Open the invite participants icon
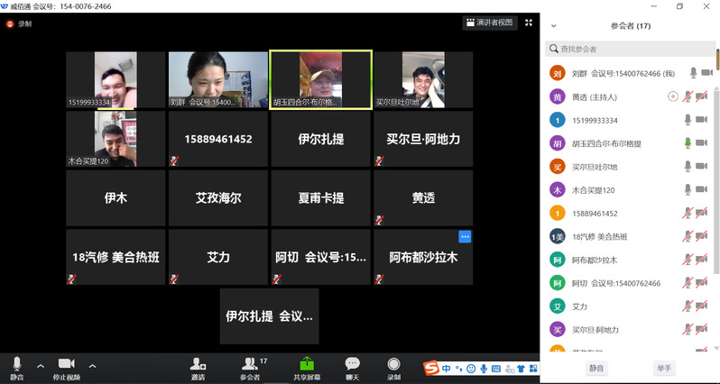Viewport: 720px width, 384px height. [198, 363]
